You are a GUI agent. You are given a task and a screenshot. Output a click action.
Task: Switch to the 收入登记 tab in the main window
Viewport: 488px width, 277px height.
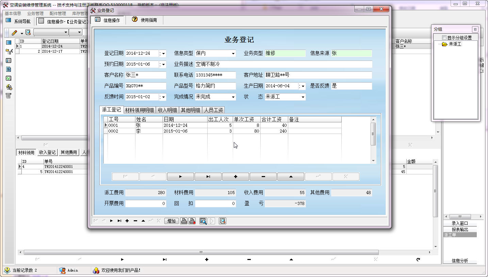[47, 152]
